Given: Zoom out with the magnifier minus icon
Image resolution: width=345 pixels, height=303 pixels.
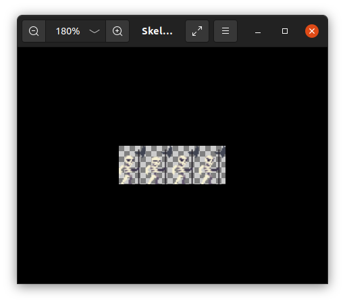Looking at the screenshot, I should (34, 31).
